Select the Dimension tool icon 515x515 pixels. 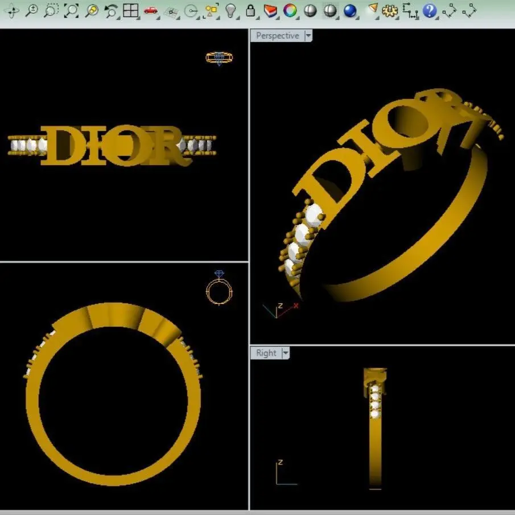[410, 11]
